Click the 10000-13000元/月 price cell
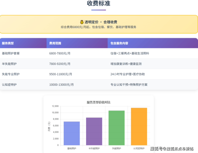The height and width of the screenshot is (153, 198). 61,85
